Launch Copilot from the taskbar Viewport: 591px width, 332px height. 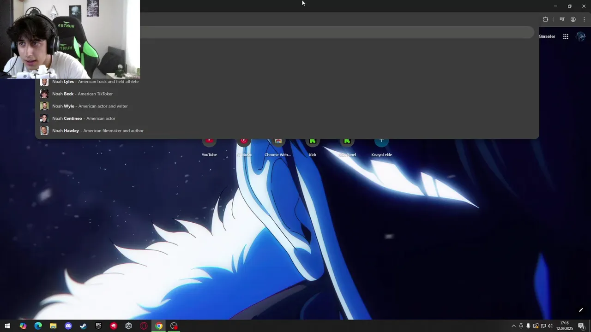tap(23, 326)
